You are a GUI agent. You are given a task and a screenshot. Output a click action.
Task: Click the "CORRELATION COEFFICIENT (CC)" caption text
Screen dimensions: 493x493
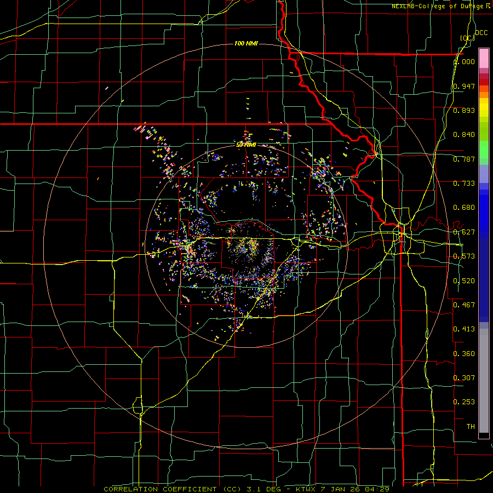pos(173,489)
